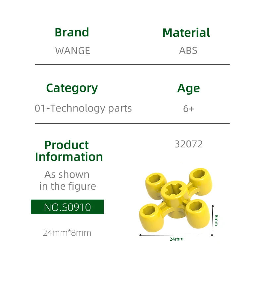Click the Material heading
The width and height of the screenshot is (265, 282).
[x=186, y=33]
